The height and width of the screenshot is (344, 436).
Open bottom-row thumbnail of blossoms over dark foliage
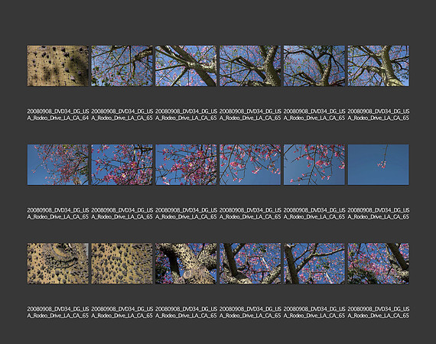tap(378, 264)
